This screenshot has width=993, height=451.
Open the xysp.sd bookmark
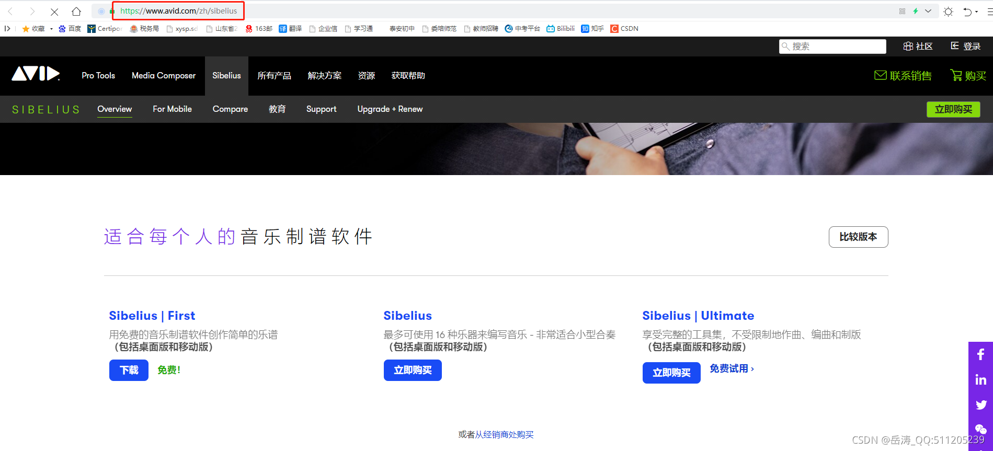(x=182, y=29)
